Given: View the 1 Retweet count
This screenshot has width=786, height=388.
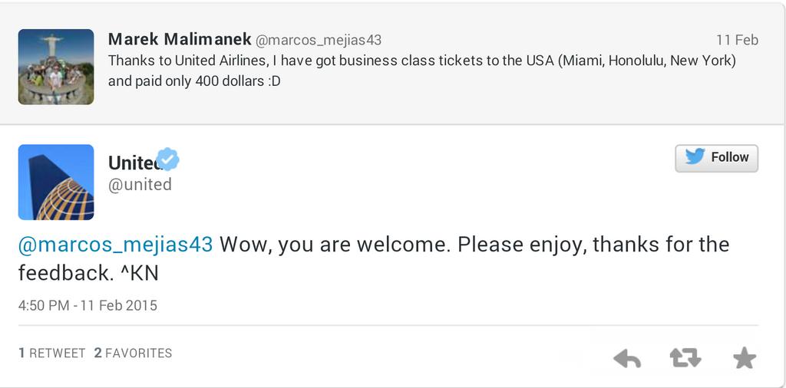Looking at the screenshot, I should coord(51,353).
